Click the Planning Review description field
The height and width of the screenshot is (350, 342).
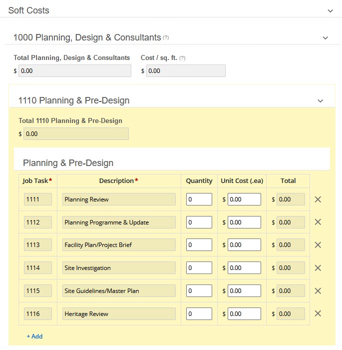119,199
